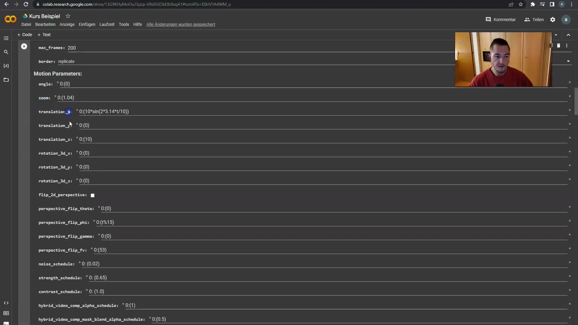Toggle the flip_2d_perspective checkbox
578x325 pixels.
[x=92, y=195]
